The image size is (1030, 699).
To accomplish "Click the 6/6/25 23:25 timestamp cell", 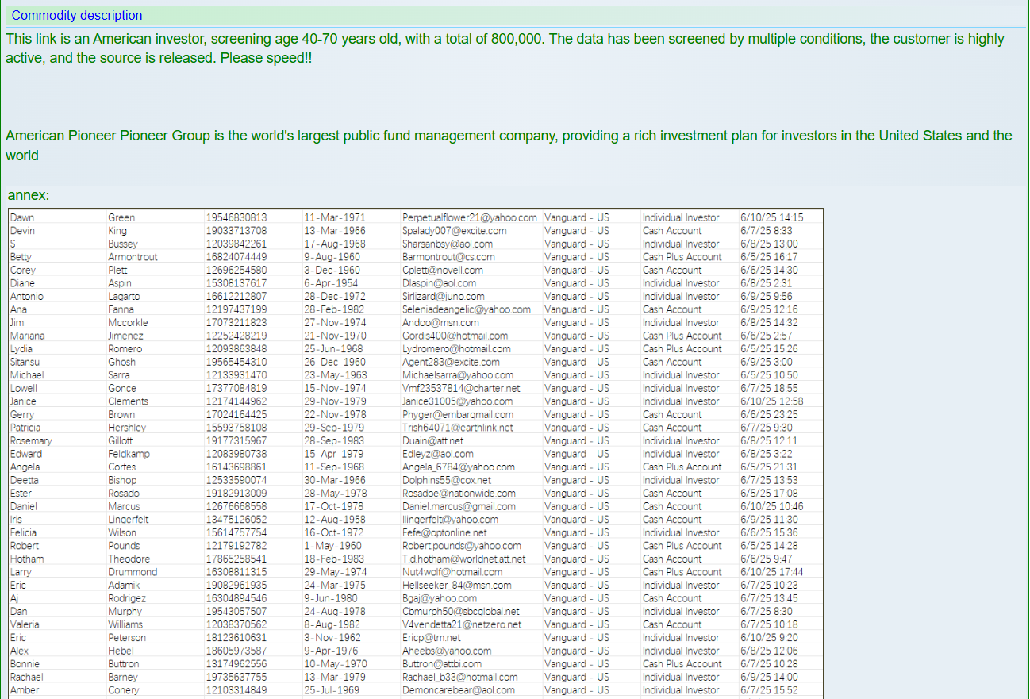I will point(768,415).
